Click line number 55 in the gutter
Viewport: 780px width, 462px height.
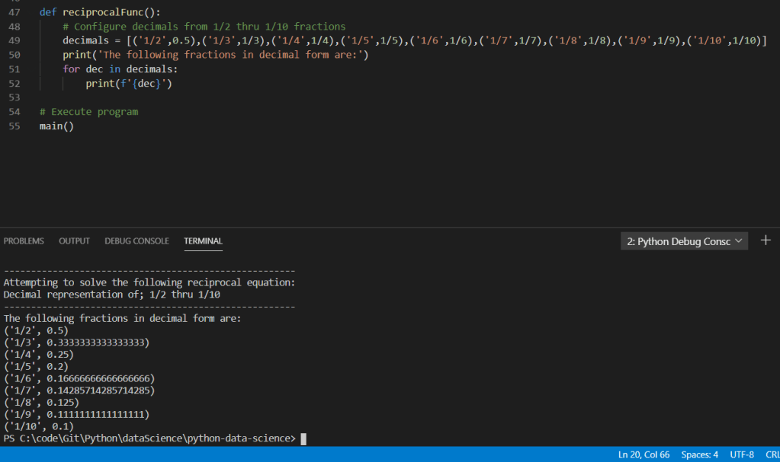point(14,126)
